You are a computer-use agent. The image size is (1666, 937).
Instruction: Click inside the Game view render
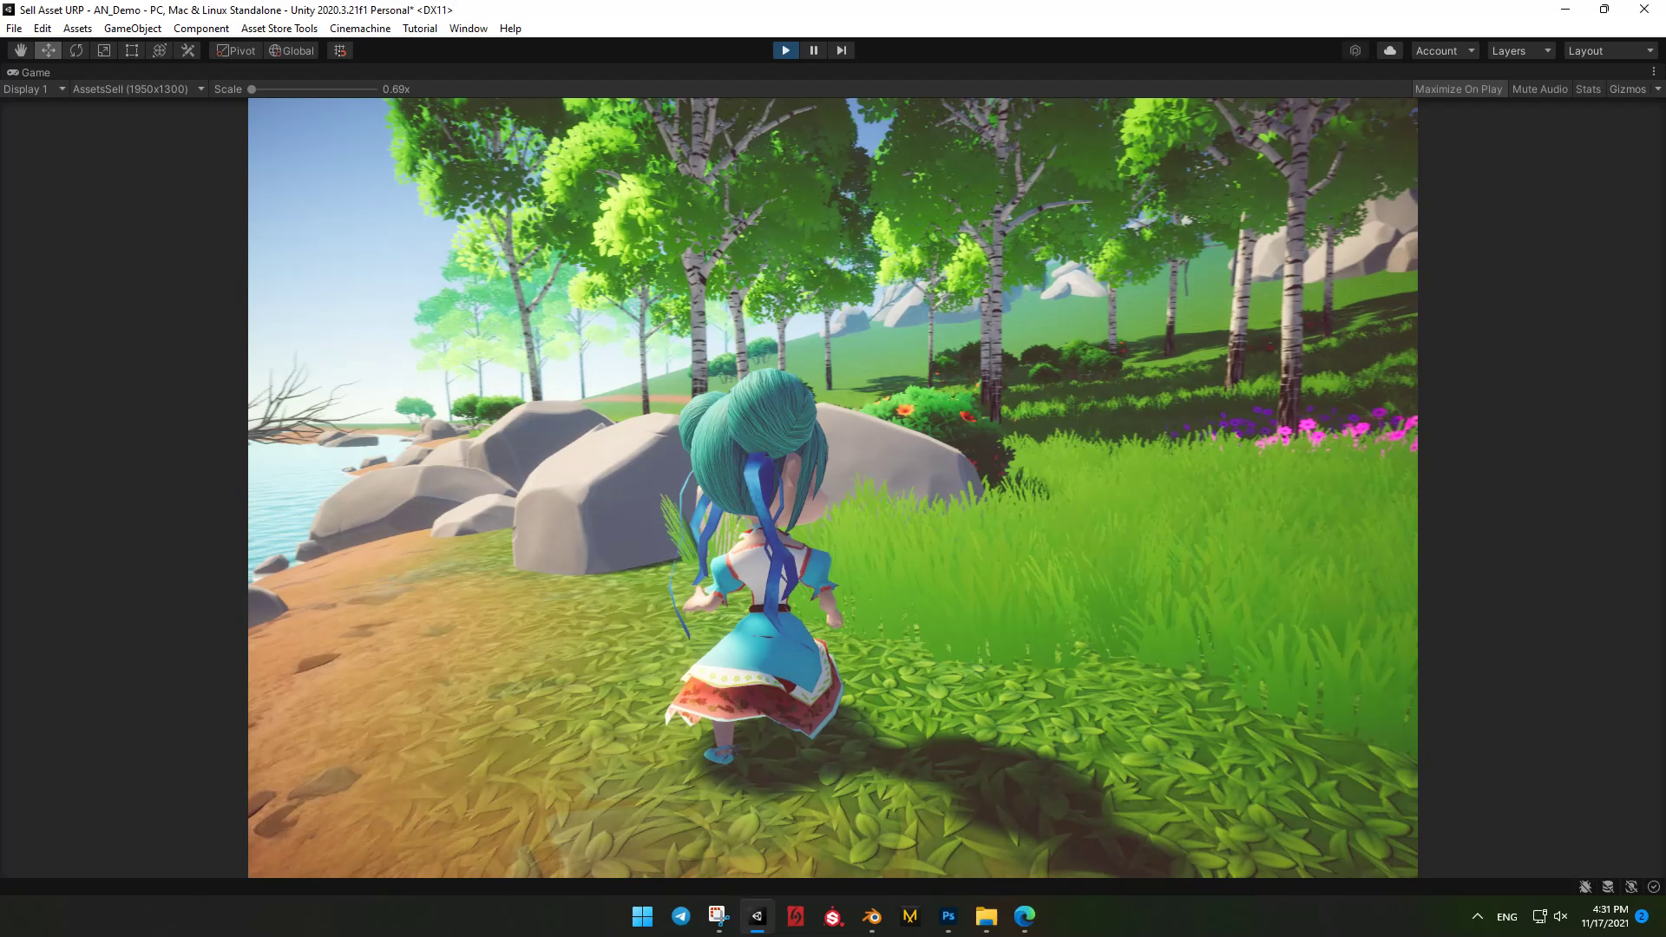833,488
